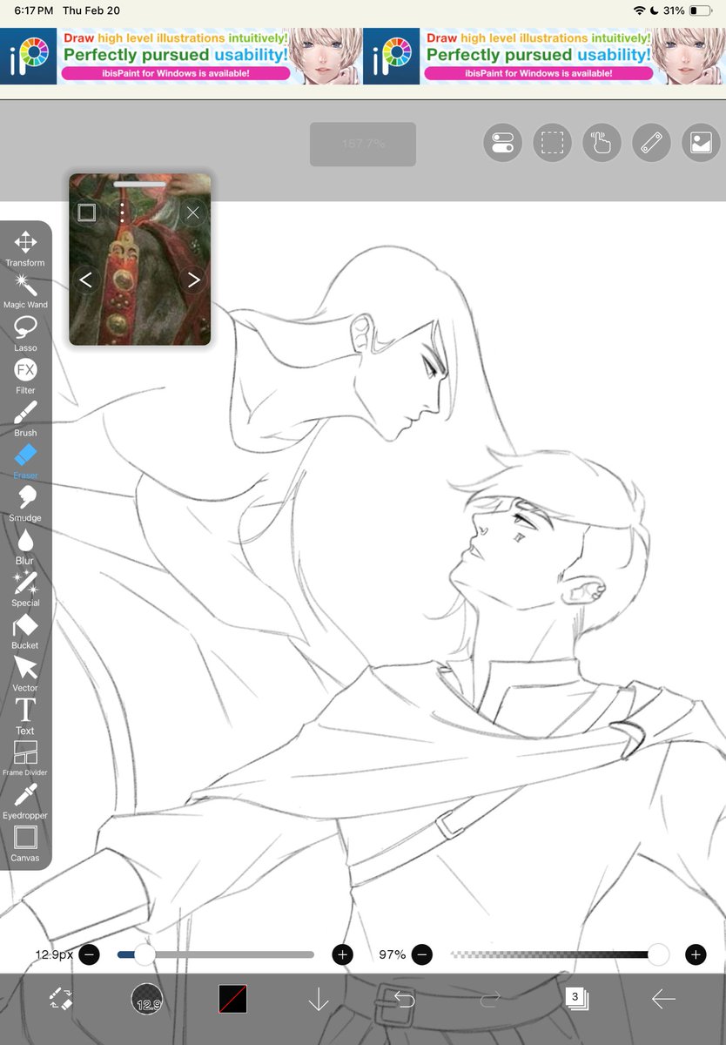Image resolution: width=726 pixels, height=1045 pixels.
Task: Tap the reference window drag handle
Action: (x=140, y=184)
